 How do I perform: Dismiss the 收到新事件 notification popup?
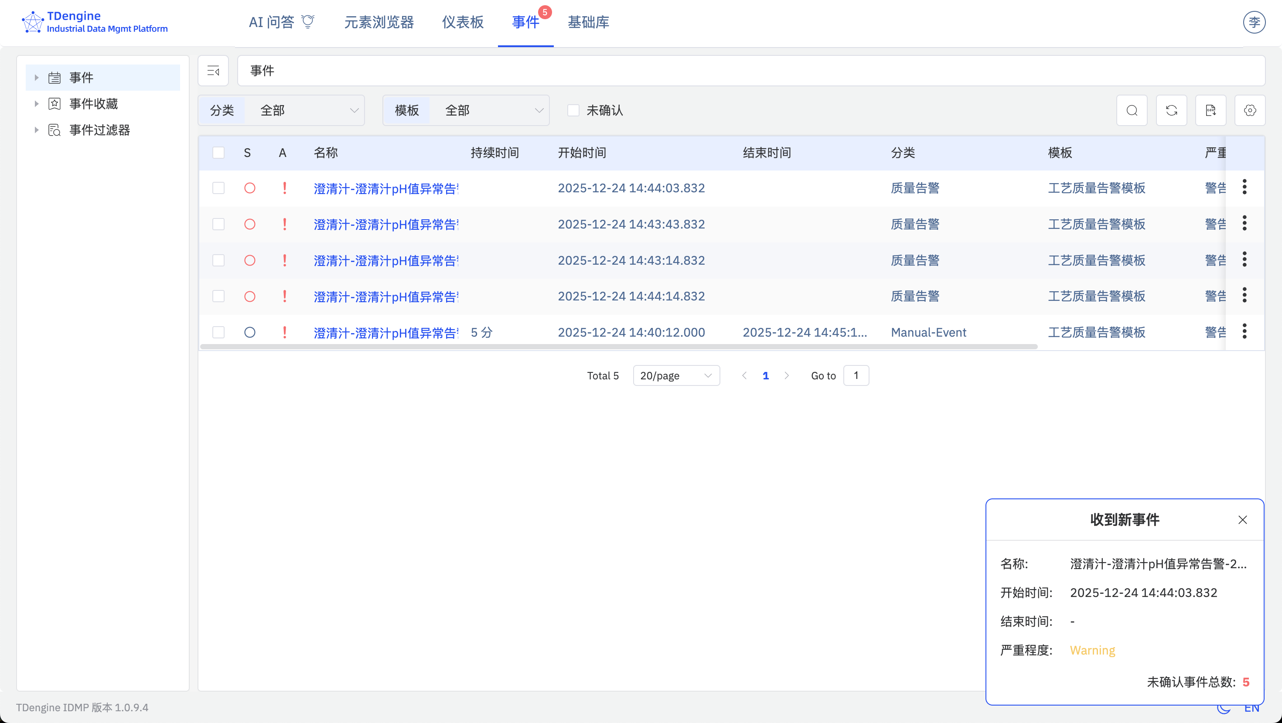point(1243,519)
